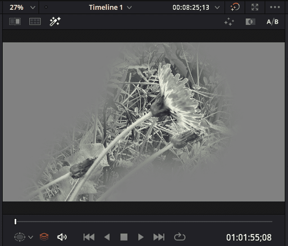Enable split screen grid view

click(x=35, y=22)
